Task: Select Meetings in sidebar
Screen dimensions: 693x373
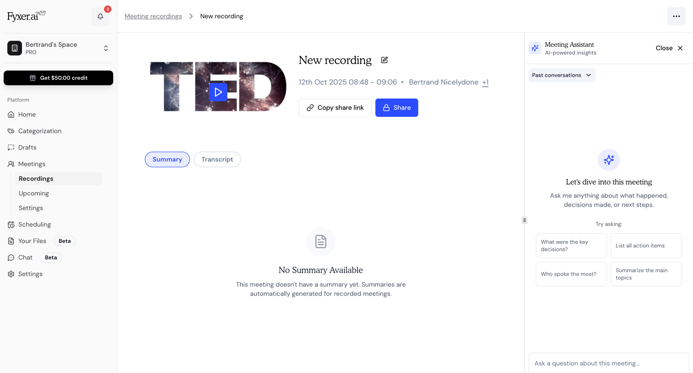Action: pos(32,164)
